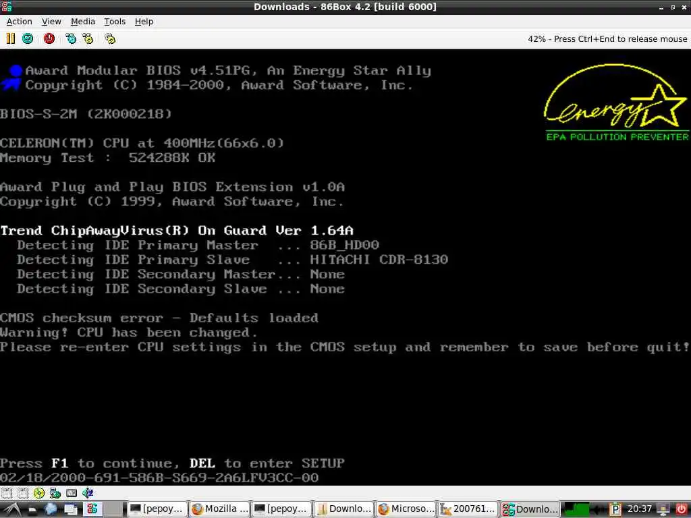Send Ctrl+Alt+Del using the blue toolbar icon
This screenshot has width=691, height=518.
click(70, 38)
